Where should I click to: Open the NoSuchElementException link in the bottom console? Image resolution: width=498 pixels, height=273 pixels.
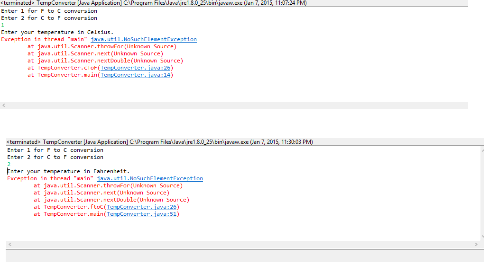pyautogui.click(x=149, y=178)
